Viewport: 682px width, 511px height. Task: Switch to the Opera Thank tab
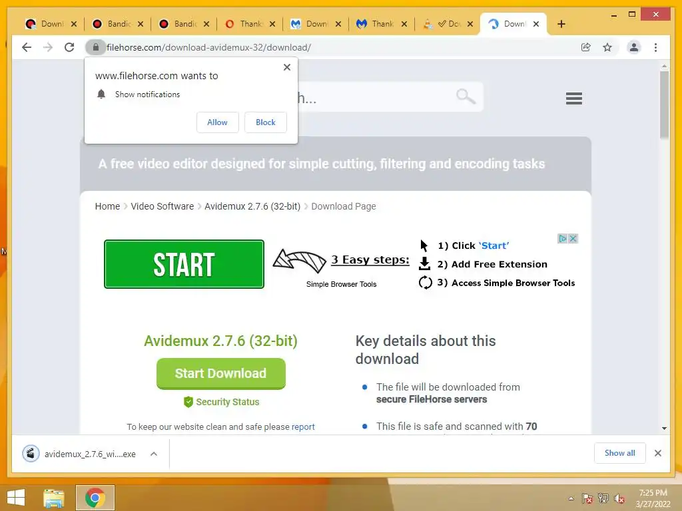(x=250, y=24)
